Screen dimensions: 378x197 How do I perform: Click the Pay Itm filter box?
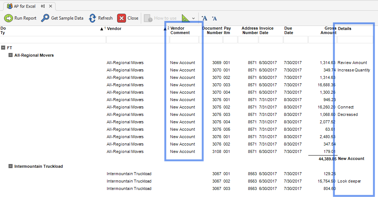tap(230, 40)
